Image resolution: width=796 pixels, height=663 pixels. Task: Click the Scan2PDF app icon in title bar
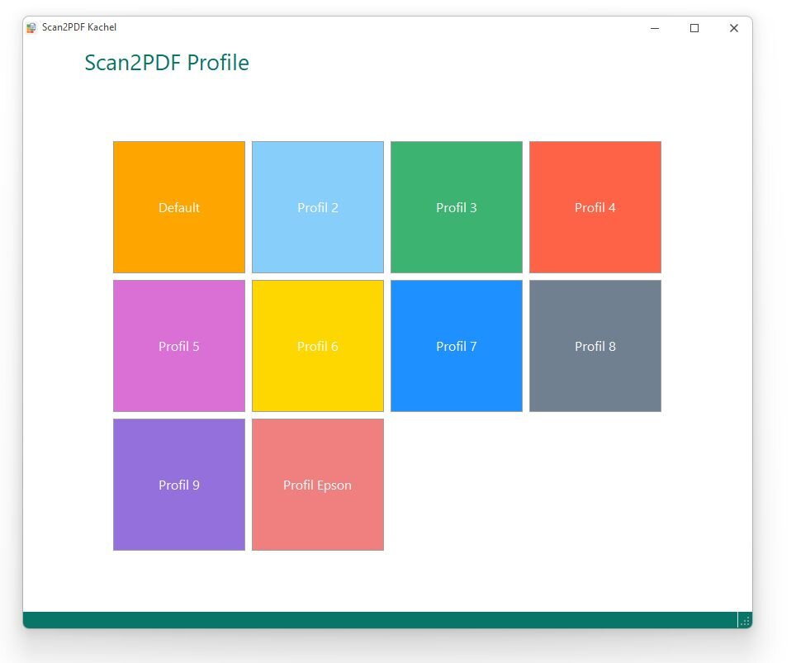pos(31,28)
